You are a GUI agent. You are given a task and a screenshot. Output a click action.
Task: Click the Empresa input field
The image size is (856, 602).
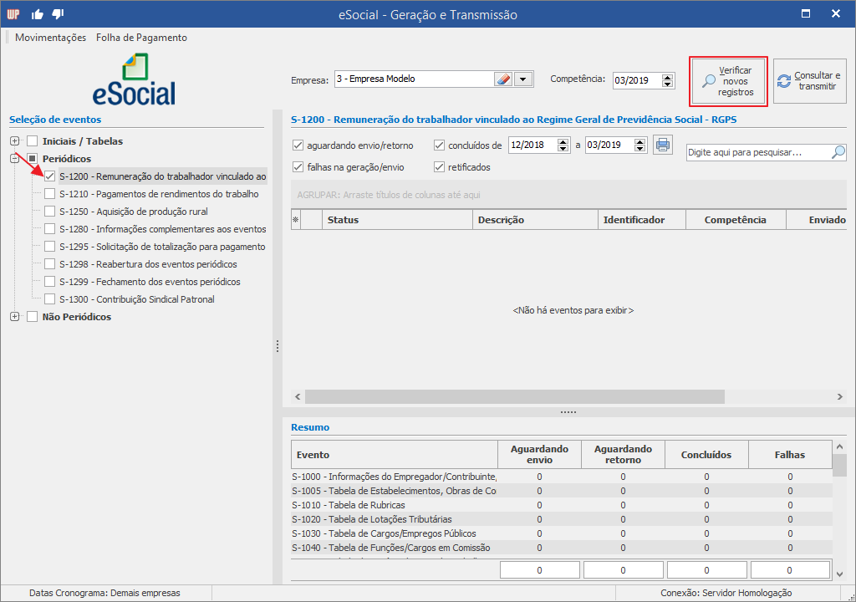point(415,79)
